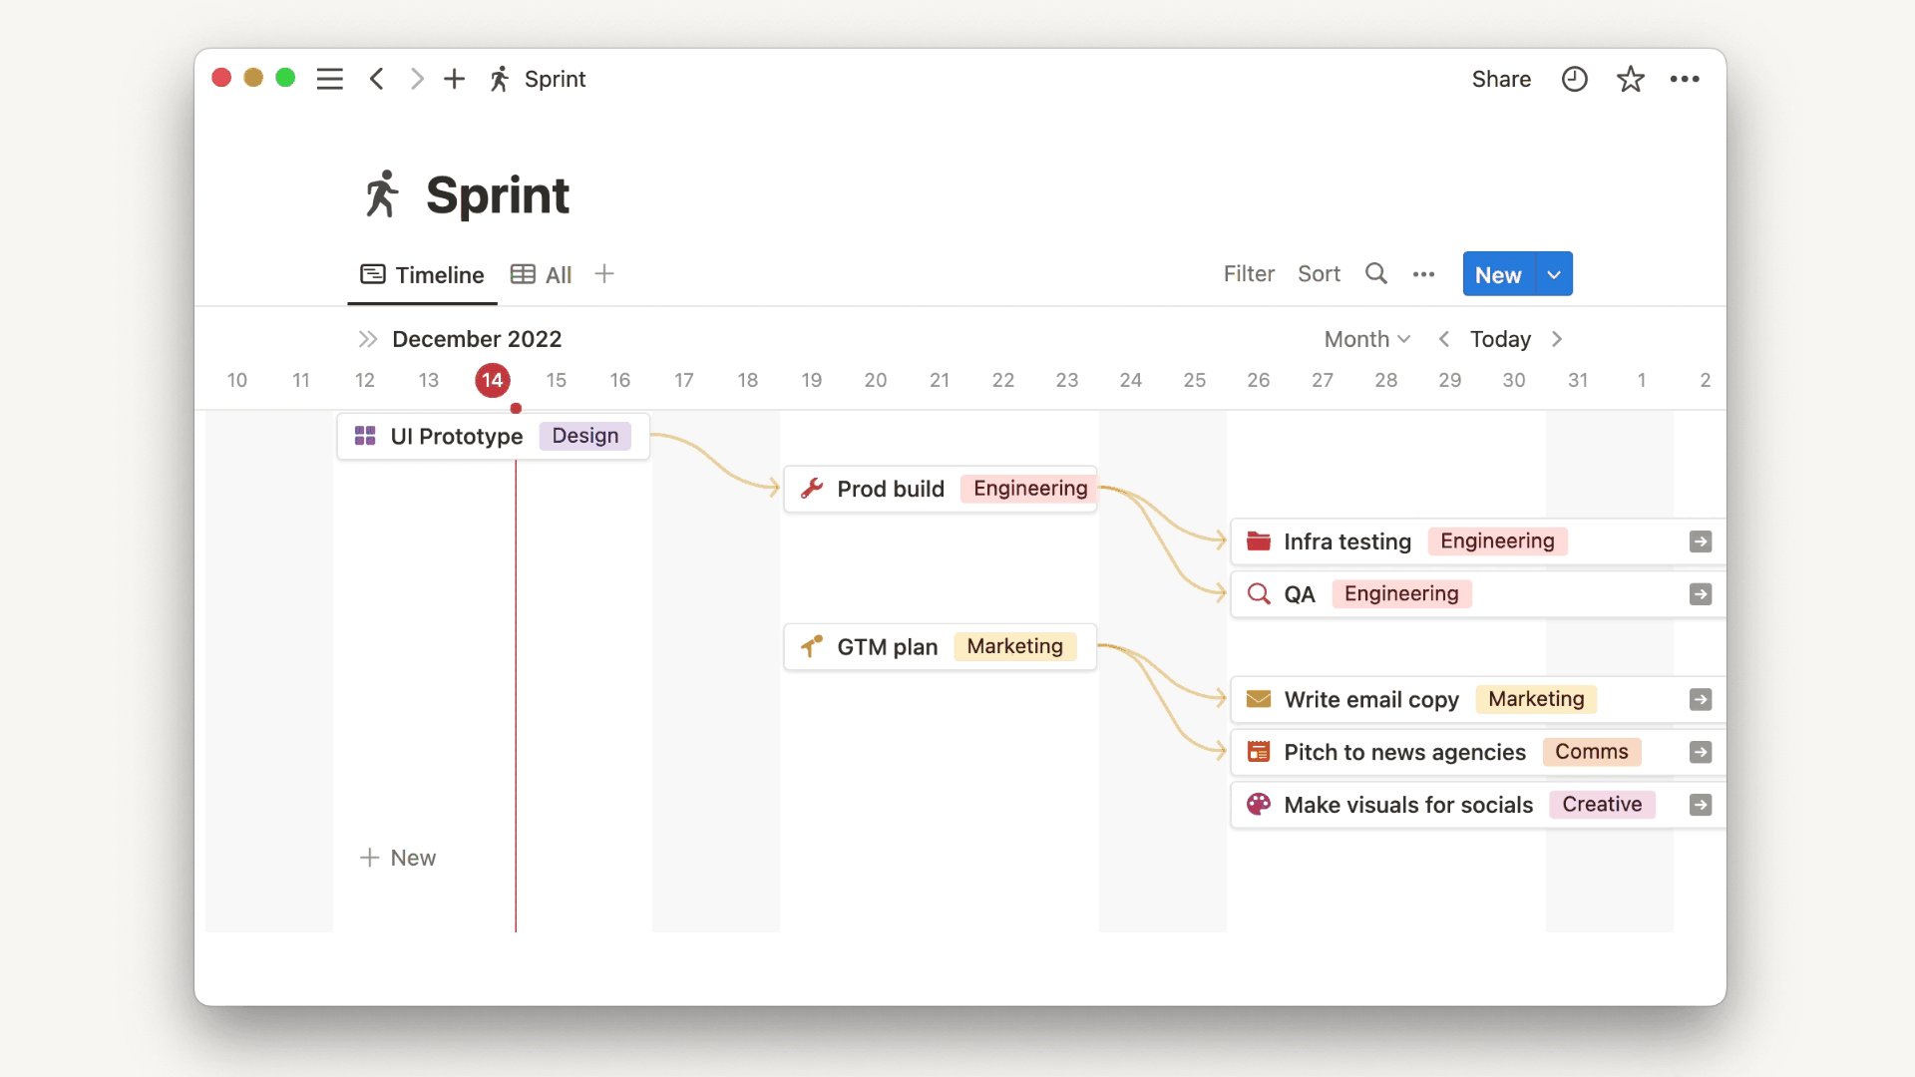Expand the timeline table double-chevron
Screen dimensions: 1915x1077
pos(367,339)
